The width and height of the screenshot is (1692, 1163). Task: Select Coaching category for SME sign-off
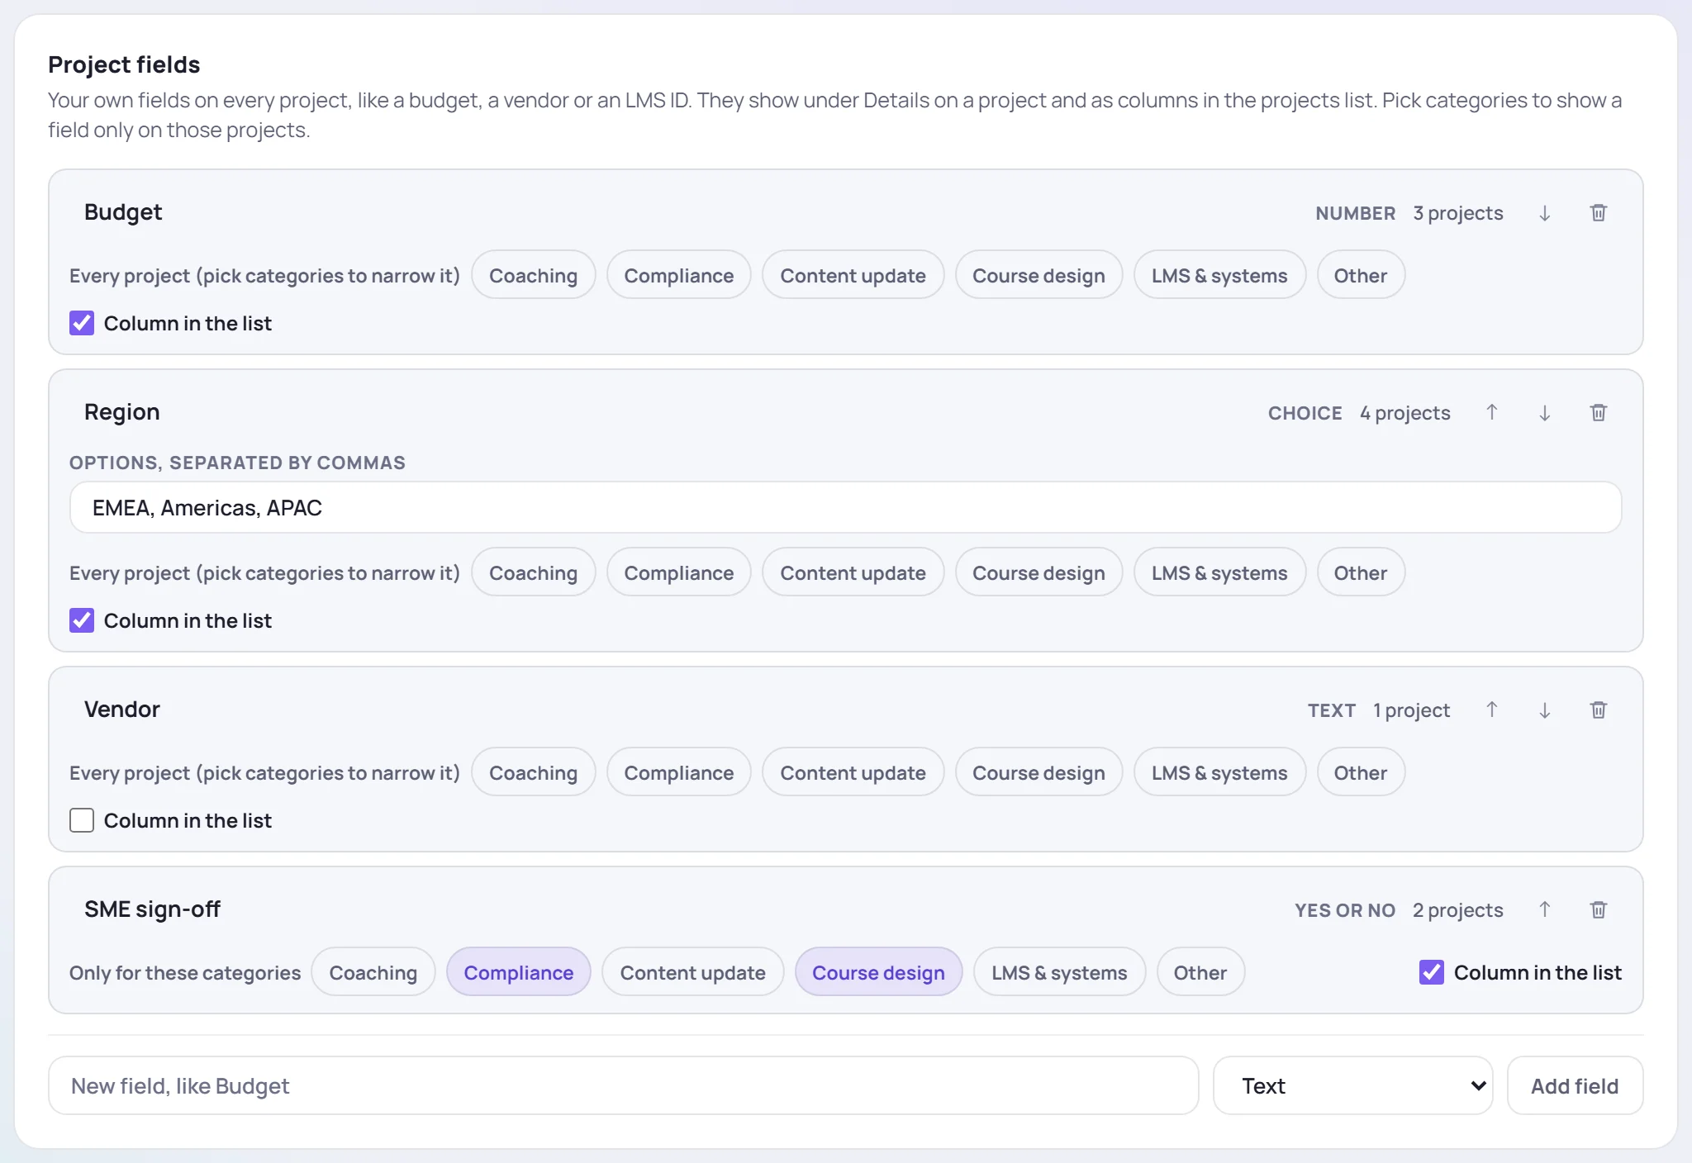click(x=373, y=972)
